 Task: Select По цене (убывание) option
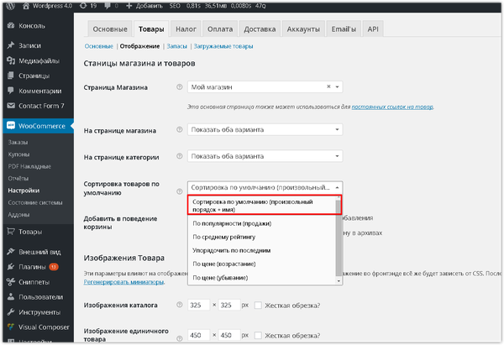pos(261,278)
